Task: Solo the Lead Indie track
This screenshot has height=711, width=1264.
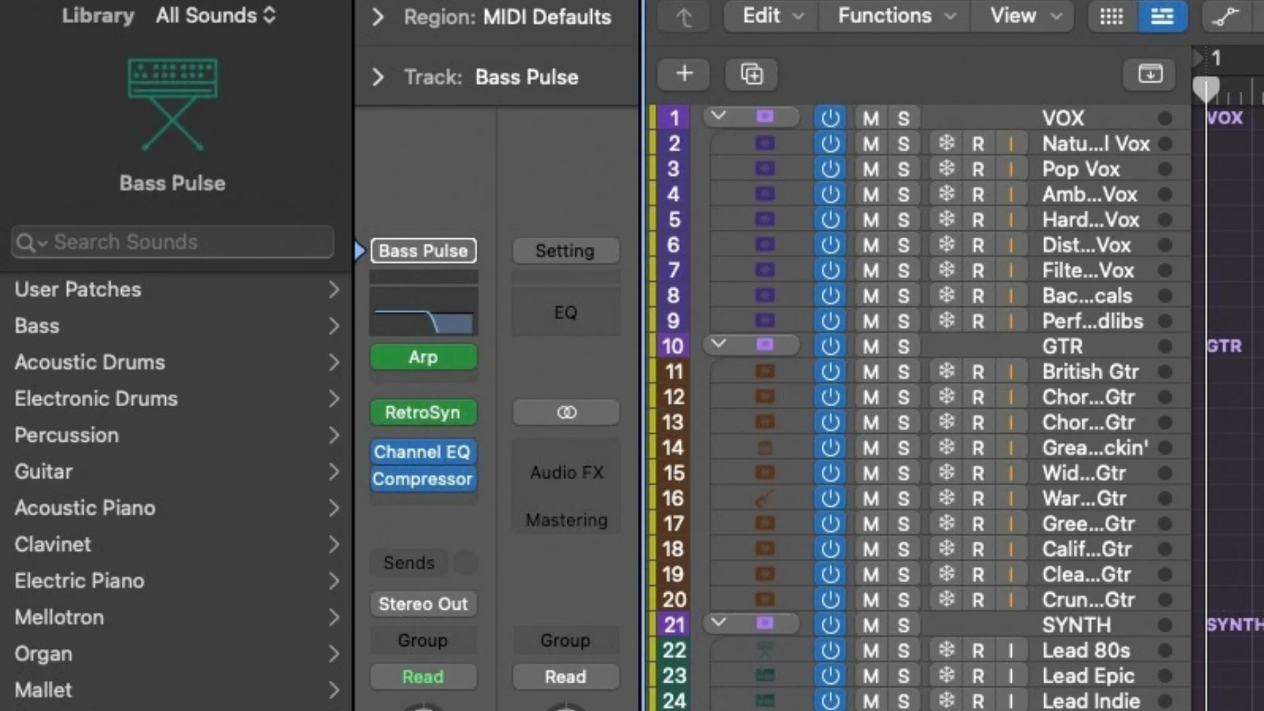Action: (903, 701)
